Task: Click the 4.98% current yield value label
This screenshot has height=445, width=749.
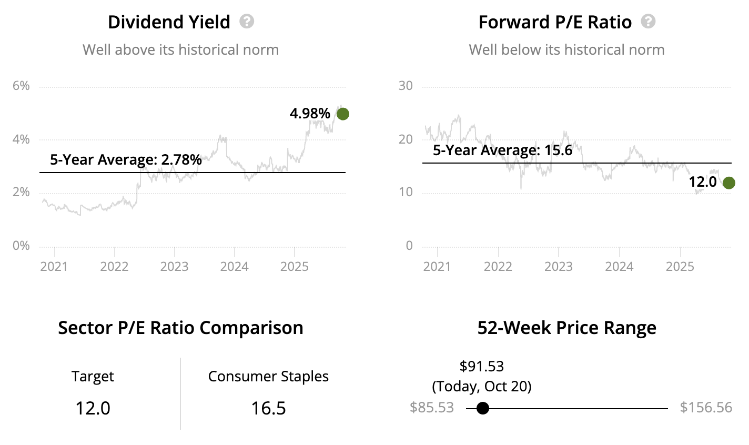Action: tap(310, 114)
